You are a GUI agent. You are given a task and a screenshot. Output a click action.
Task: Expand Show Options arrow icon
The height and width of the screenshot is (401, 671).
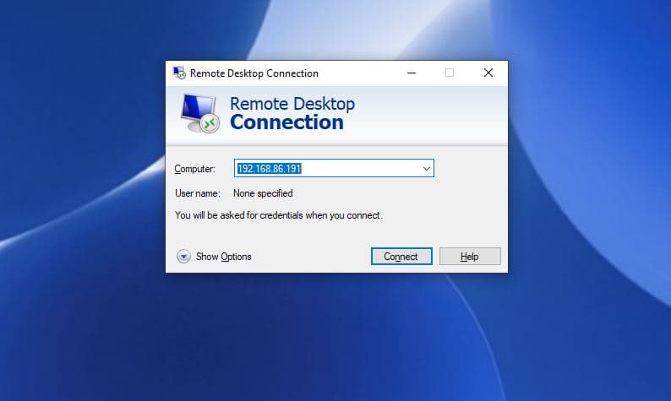[183, 256]
